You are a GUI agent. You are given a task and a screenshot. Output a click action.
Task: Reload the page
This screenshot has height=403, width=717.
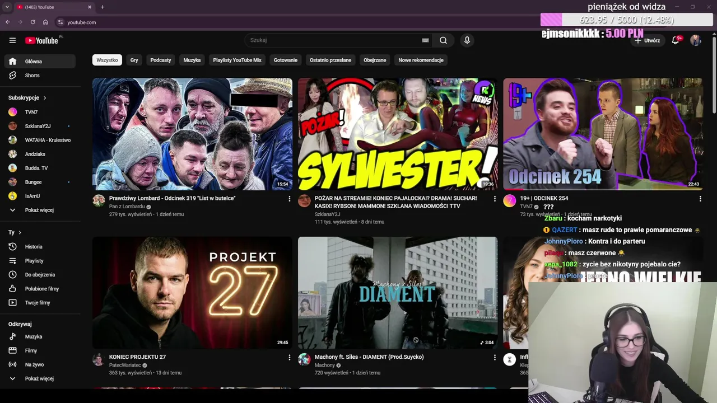pyautogui.click(x=33, y=22)
